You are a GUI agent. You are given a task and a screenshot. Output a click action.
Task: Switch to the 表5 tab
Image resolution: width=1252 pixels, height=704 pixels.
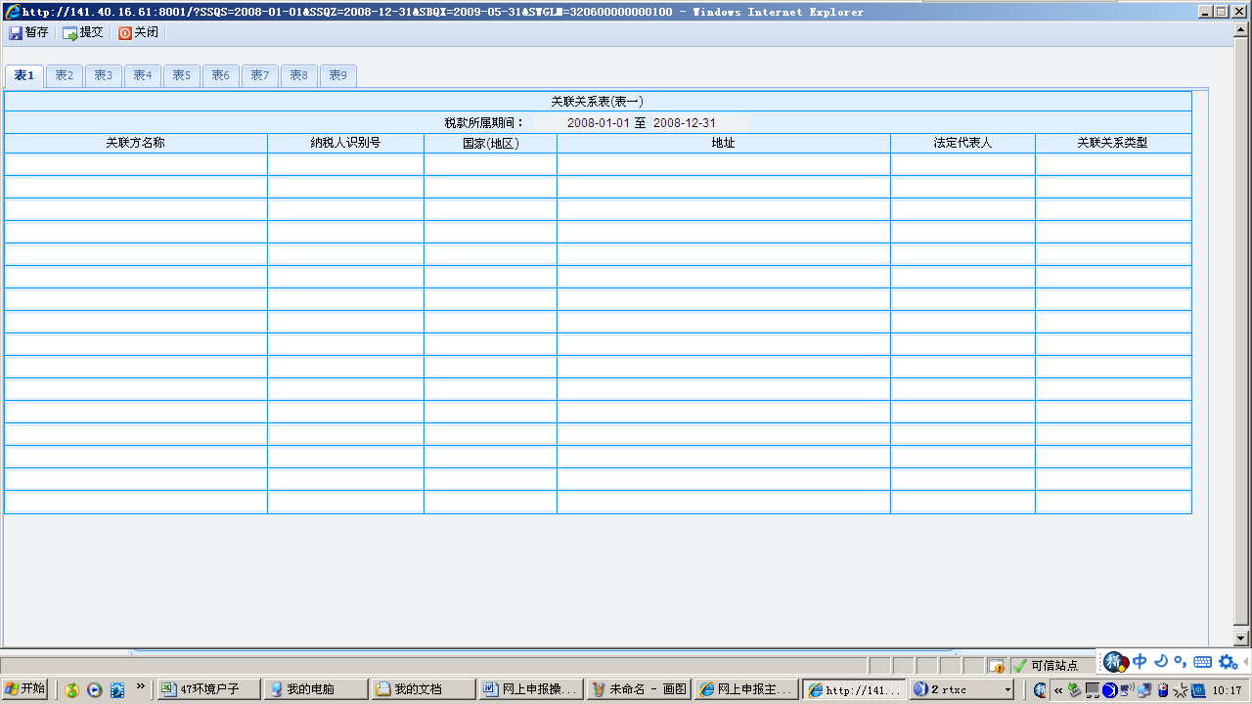(181, 75)
